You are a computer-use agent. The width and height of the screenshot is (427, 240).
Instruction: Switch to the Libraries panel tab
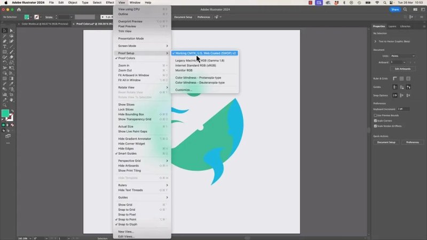coord(405,26)
